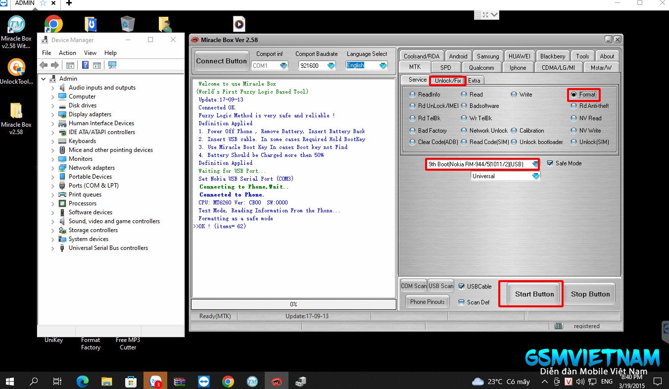
Task: Expand Portable Devices in Device Manager
Action: [53, 177]
